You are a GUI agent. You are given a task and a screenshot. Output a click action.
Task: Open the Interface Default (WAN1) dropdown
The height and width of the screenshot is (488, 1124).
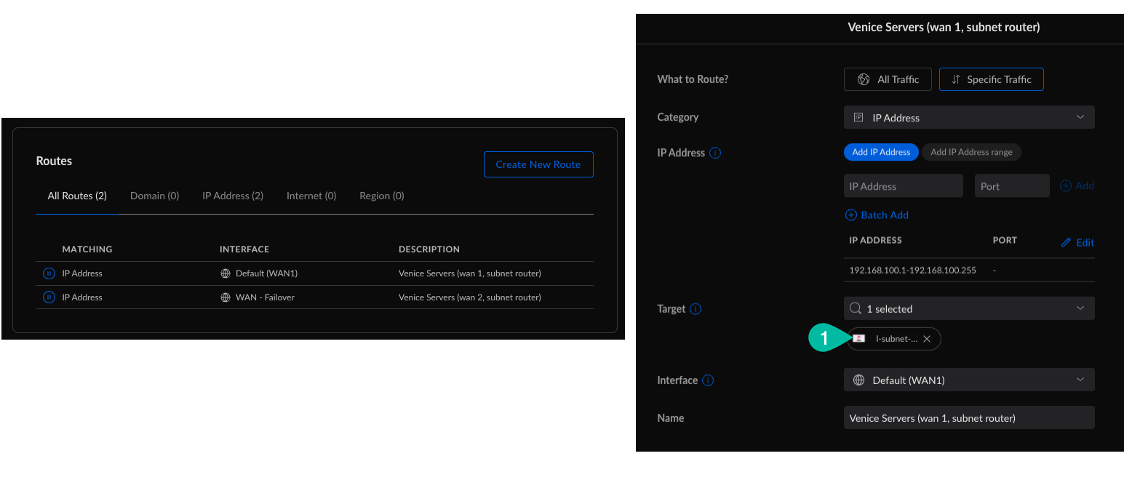point(968,380)
